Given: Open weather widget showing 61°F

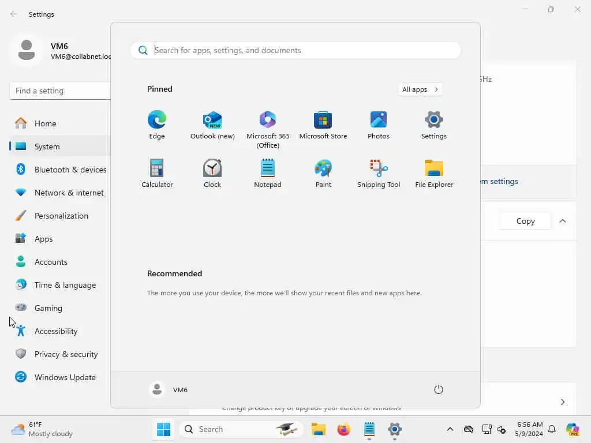Looking at the screenshot, I should [x=42, y=429].
